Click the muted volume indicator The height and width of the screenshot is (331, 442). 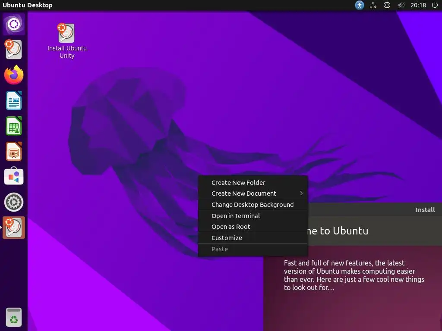pos(401,5)
